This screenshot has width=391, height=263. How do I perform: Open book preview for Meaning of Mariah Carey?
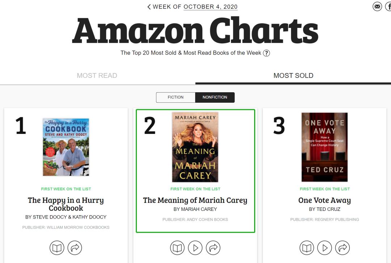(177, 248)
